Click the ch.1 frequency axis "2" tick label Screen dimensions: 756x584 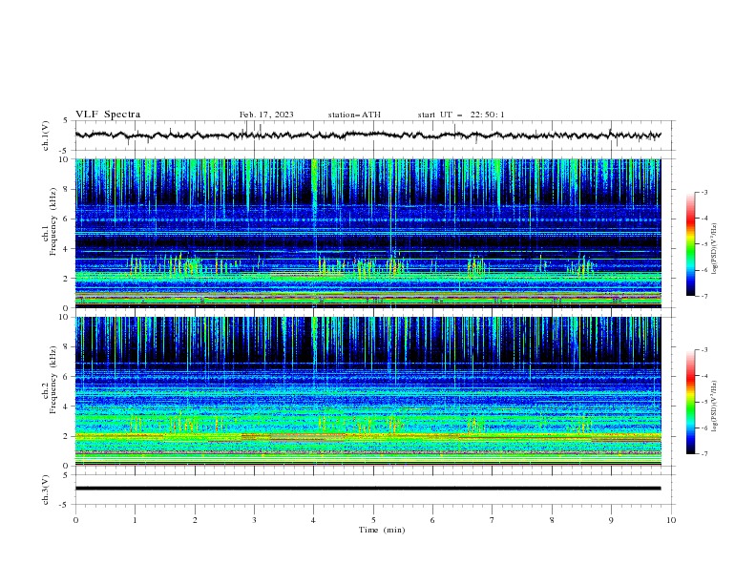click(66, 279)
